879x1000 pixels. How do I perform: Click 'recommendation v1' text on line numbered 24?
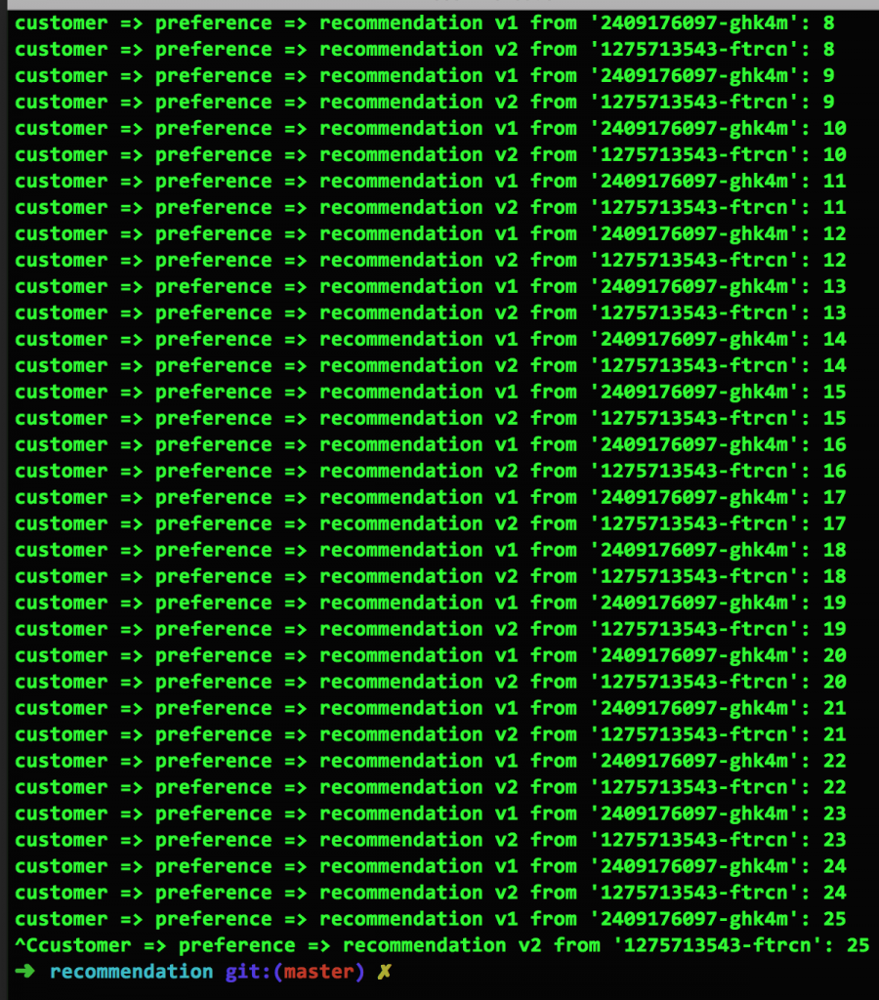pos(418,866)
